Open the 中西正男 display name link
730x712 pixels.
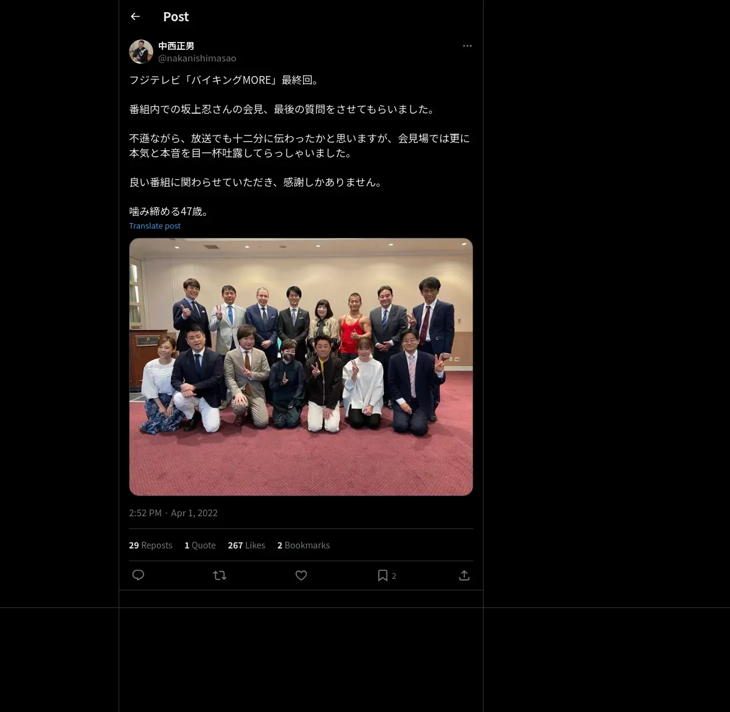tap(176, 46)
